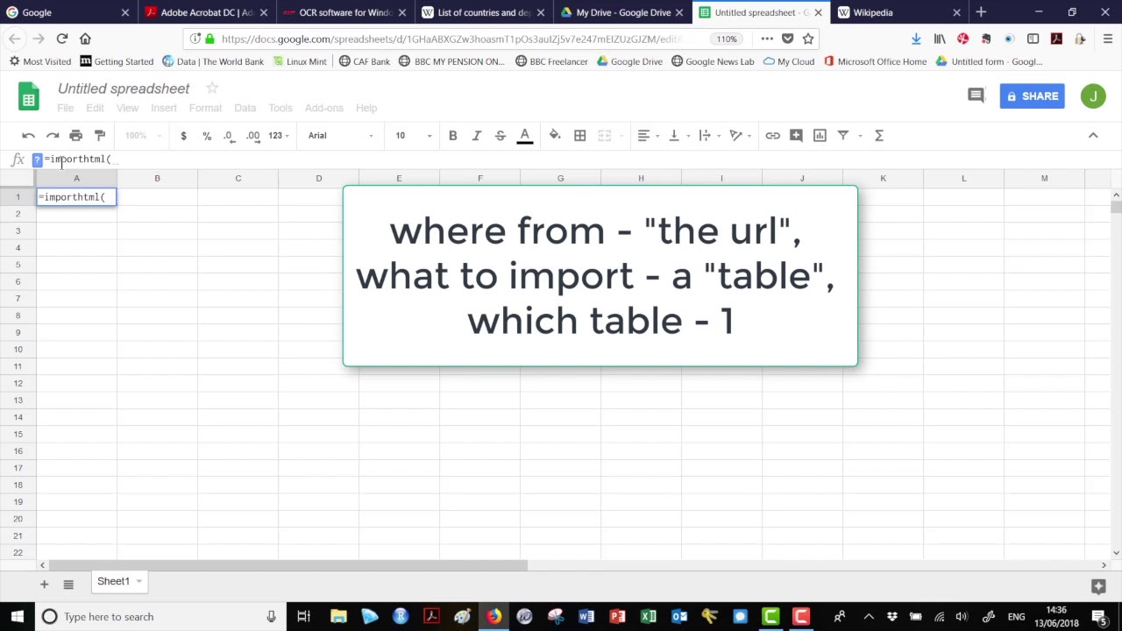Click the Untitled spreadsheet title
Viewport: 1122px width, 631px height.
(x=124, y=89)
